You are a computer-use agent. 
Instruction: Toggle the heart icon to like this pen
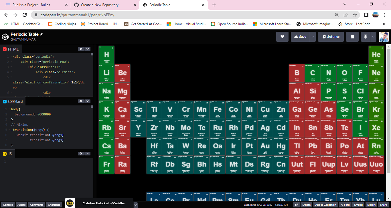(x=282, y=37)
